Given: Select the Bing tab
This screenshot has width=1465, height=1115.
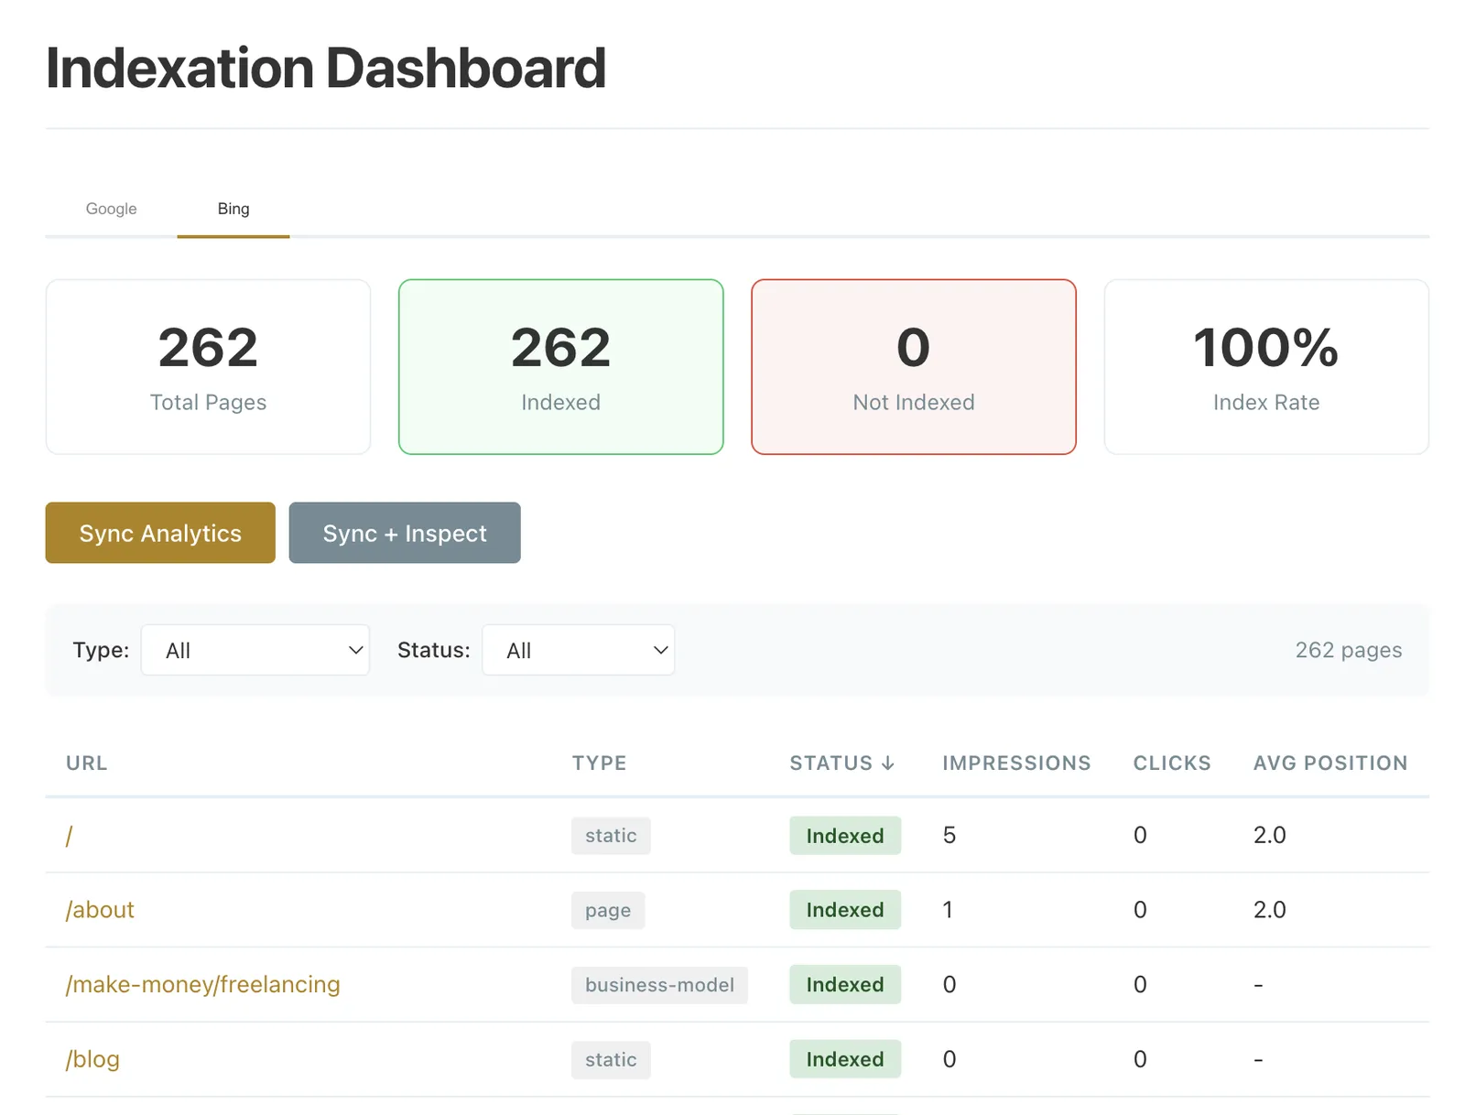Looking at the screenshot, I should [233, 209].
